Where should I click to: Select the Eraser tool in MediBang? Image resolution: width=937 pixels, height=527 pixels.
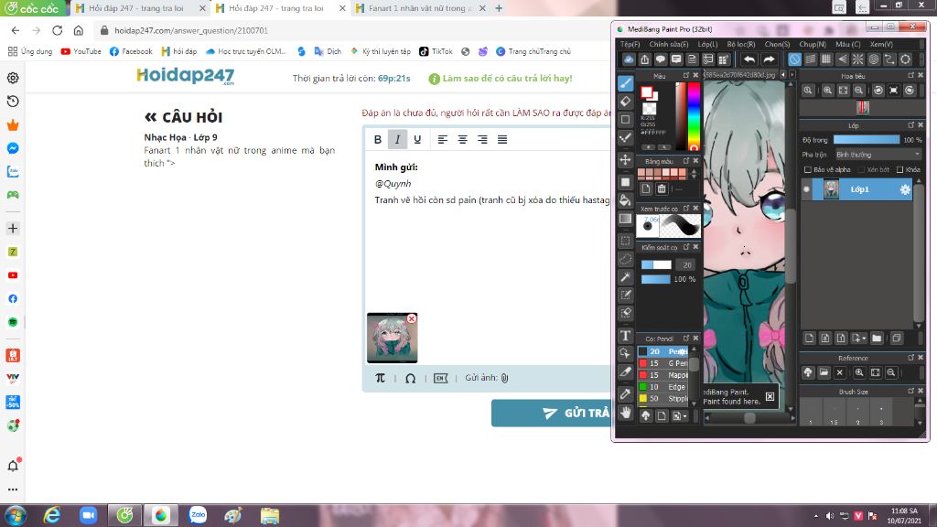(625, 101)
